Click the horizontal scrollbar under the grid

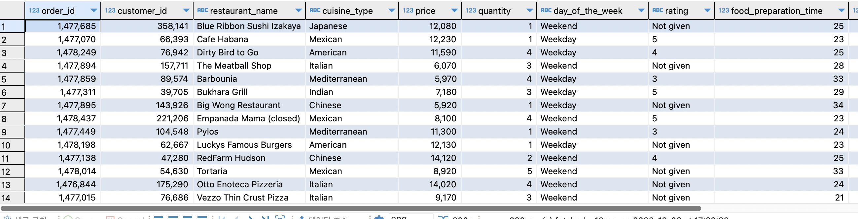coord(350,208)
